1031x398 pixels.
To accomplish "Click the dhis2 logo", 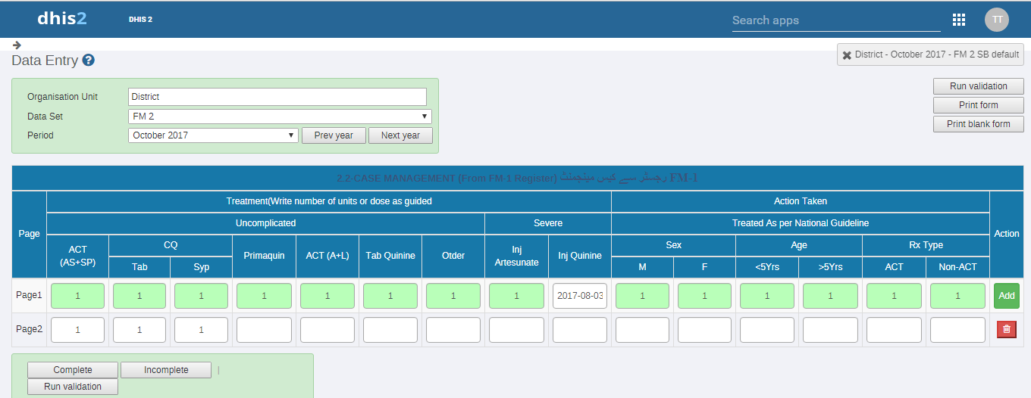I will coord(62,19).
